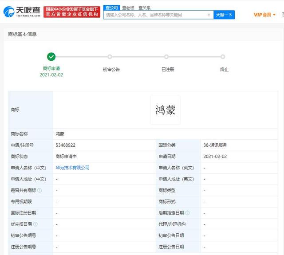Click the 国际注册日期 label
This screenshot has height=255, width=284.
24,213
